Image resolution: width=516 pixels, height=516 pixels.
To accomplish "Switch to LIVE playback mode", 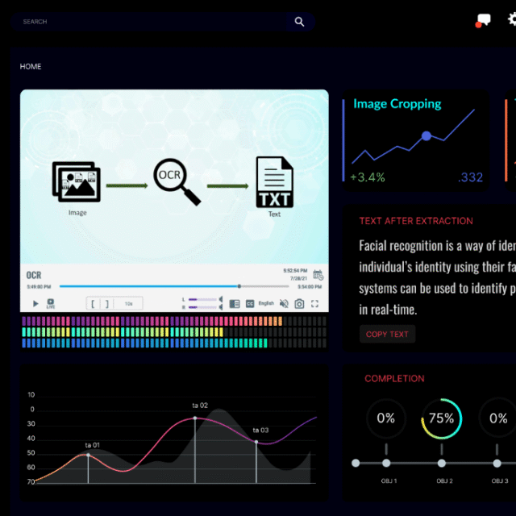I will tap(51, 303).
